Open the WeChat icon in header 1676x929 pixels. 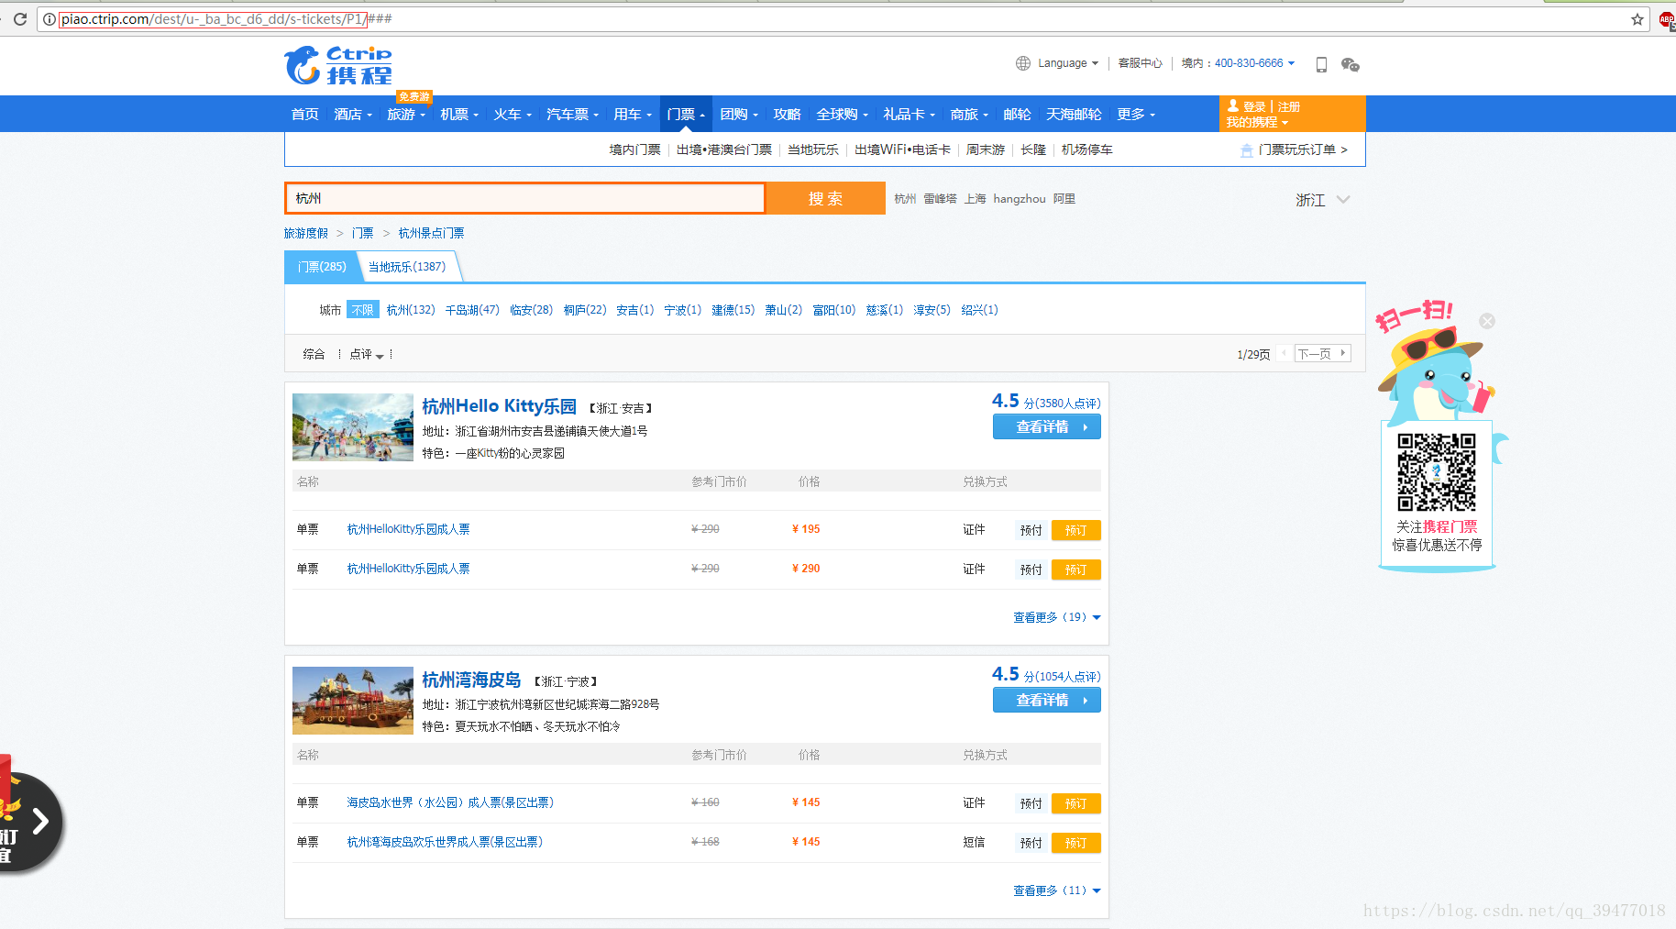[1350, 64]
